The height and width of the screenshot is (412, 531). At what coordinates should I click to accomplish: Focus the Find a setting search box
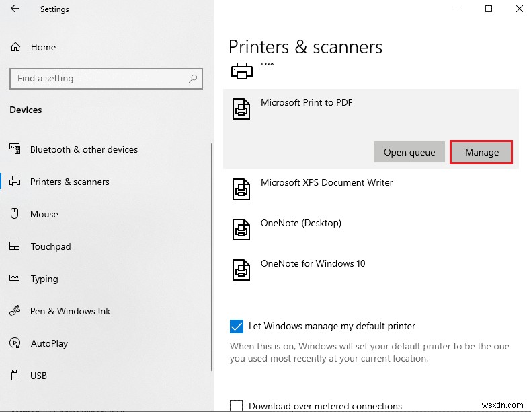(106, 79)
